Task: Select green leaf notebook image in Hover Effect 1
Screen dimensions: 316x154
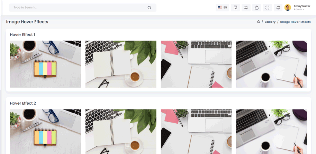Action: coord(121,64)
